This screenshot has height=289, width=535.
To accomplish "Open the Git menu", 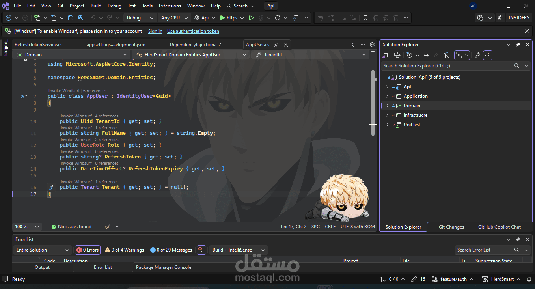I will point(60,6).
